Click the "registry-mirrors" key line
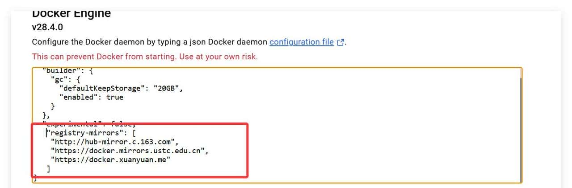This screenshot has width=572, height=188. click(x=85, y=132)
